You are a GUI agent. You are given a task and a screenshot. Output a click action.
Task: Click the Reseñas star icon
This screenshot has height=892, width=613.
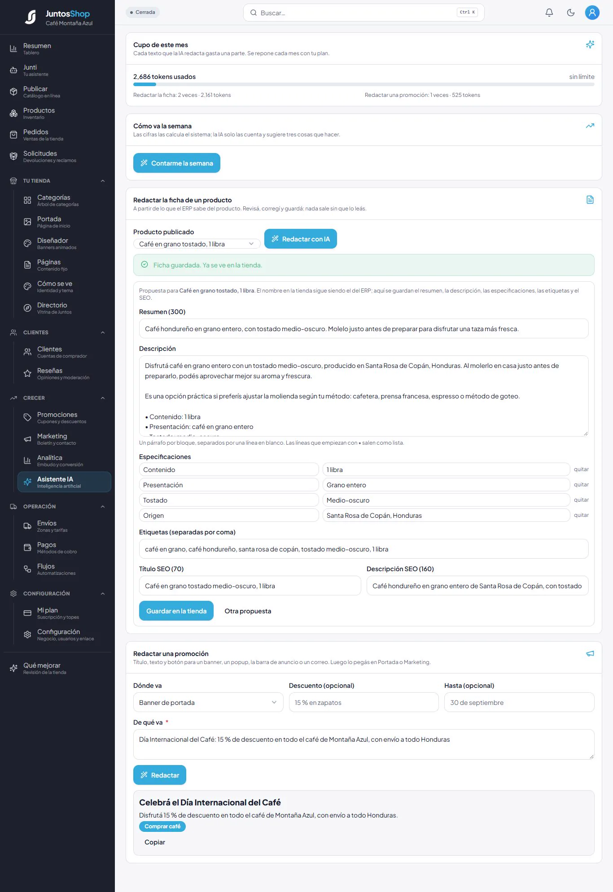click(27, 373)
